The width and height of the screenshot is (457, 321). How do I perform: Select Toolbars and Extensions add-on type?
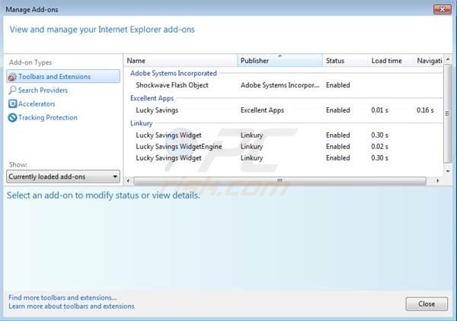click(x=63, y=77)
